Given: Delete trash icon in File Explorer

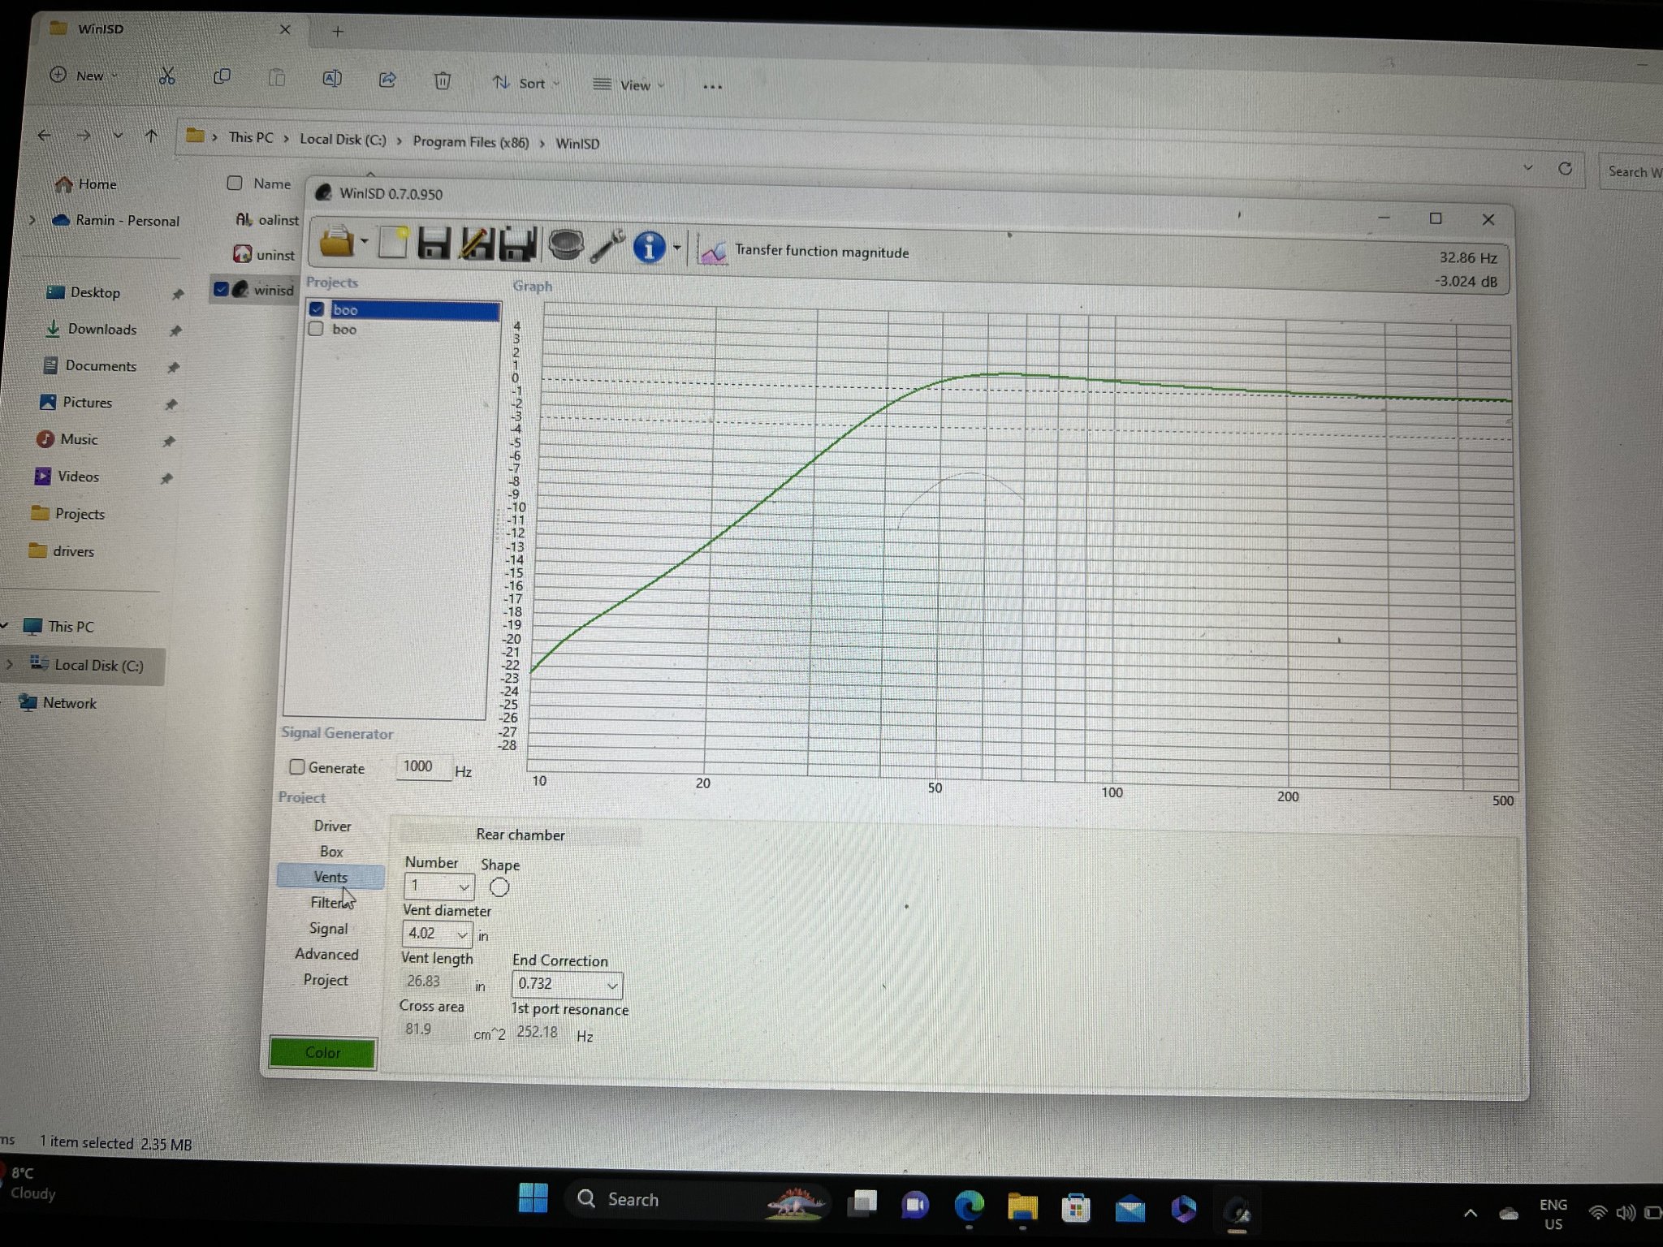Looking at the screenshot, I should click(443, 80).
